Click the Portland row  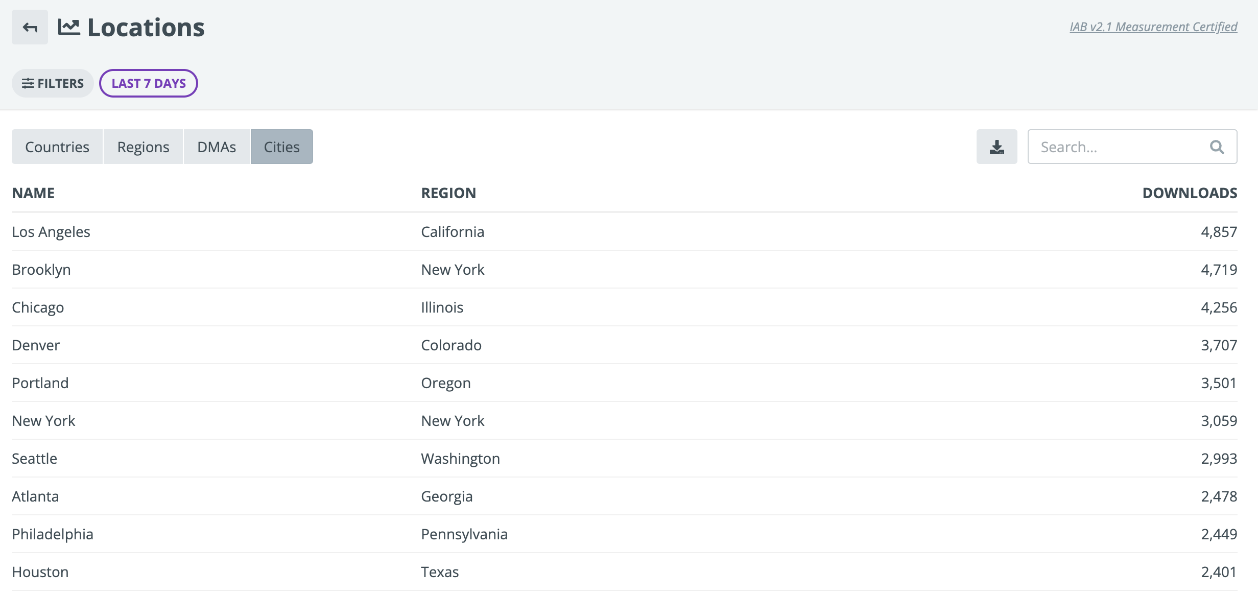click(x=624, y=383)
